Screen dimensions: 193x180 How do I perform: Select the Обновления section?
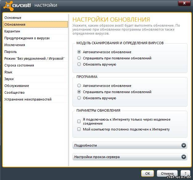(x=36, y=24)
